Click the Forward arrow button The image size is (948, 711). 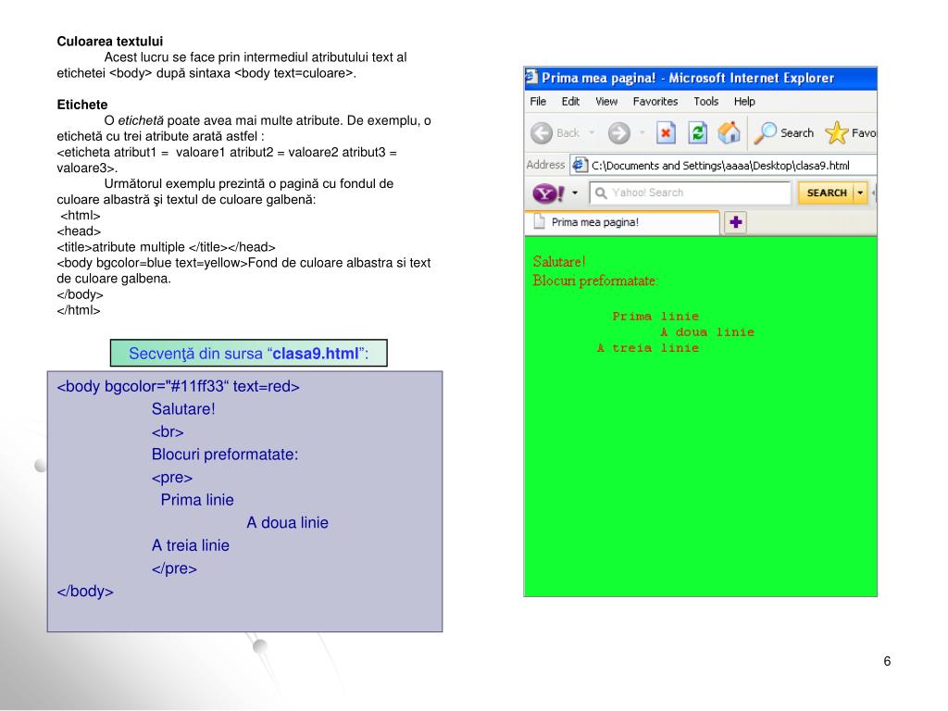(618, 133)
